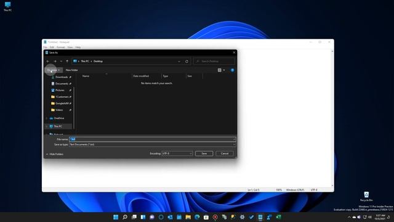Expand the This PC tree node

point(47,126)
